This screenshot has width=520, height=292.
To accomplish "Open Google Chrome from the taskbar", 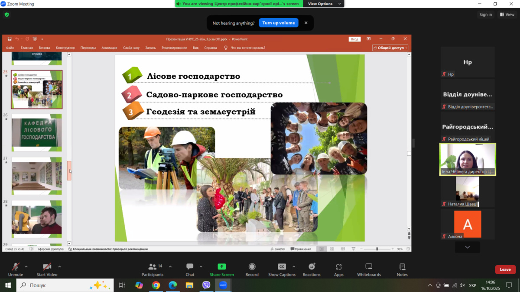I will point(156,285).
